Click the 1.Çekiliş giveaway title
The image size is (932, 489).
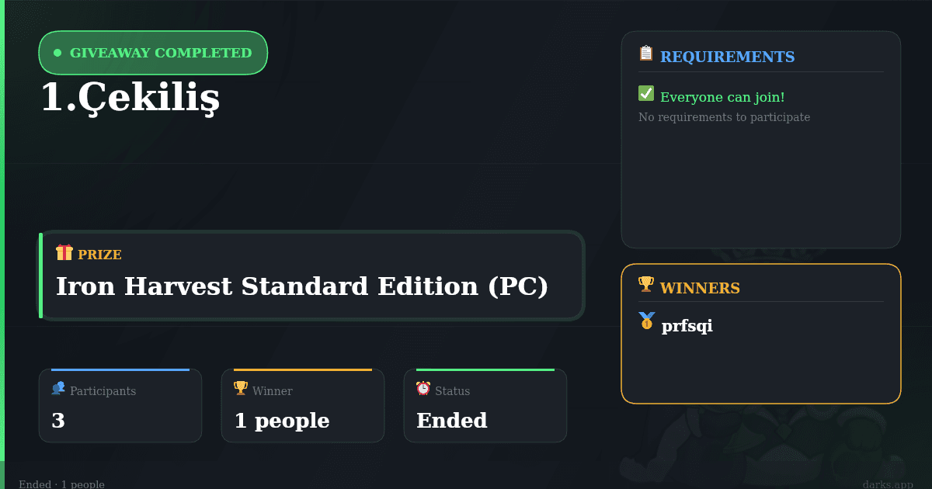tap(130, 98)
